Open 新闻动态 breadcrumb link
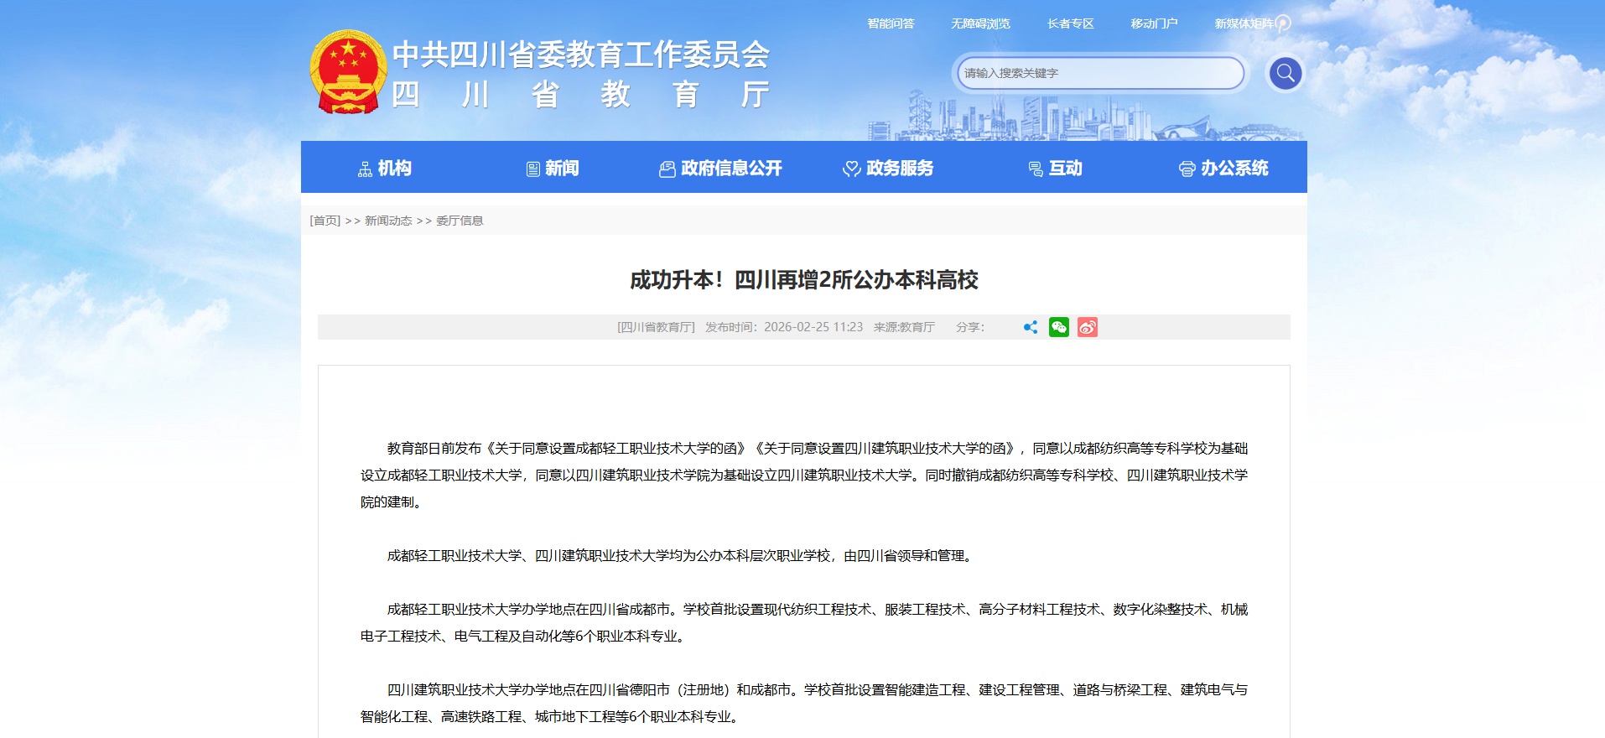The width and height of the screenshot is (1605, 738). [388, 221]
